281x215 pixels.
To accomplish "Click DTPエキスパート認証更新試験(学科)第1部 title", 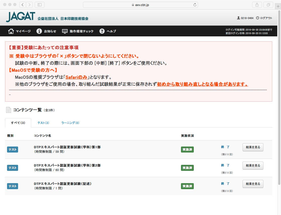I will coord(67,147).
